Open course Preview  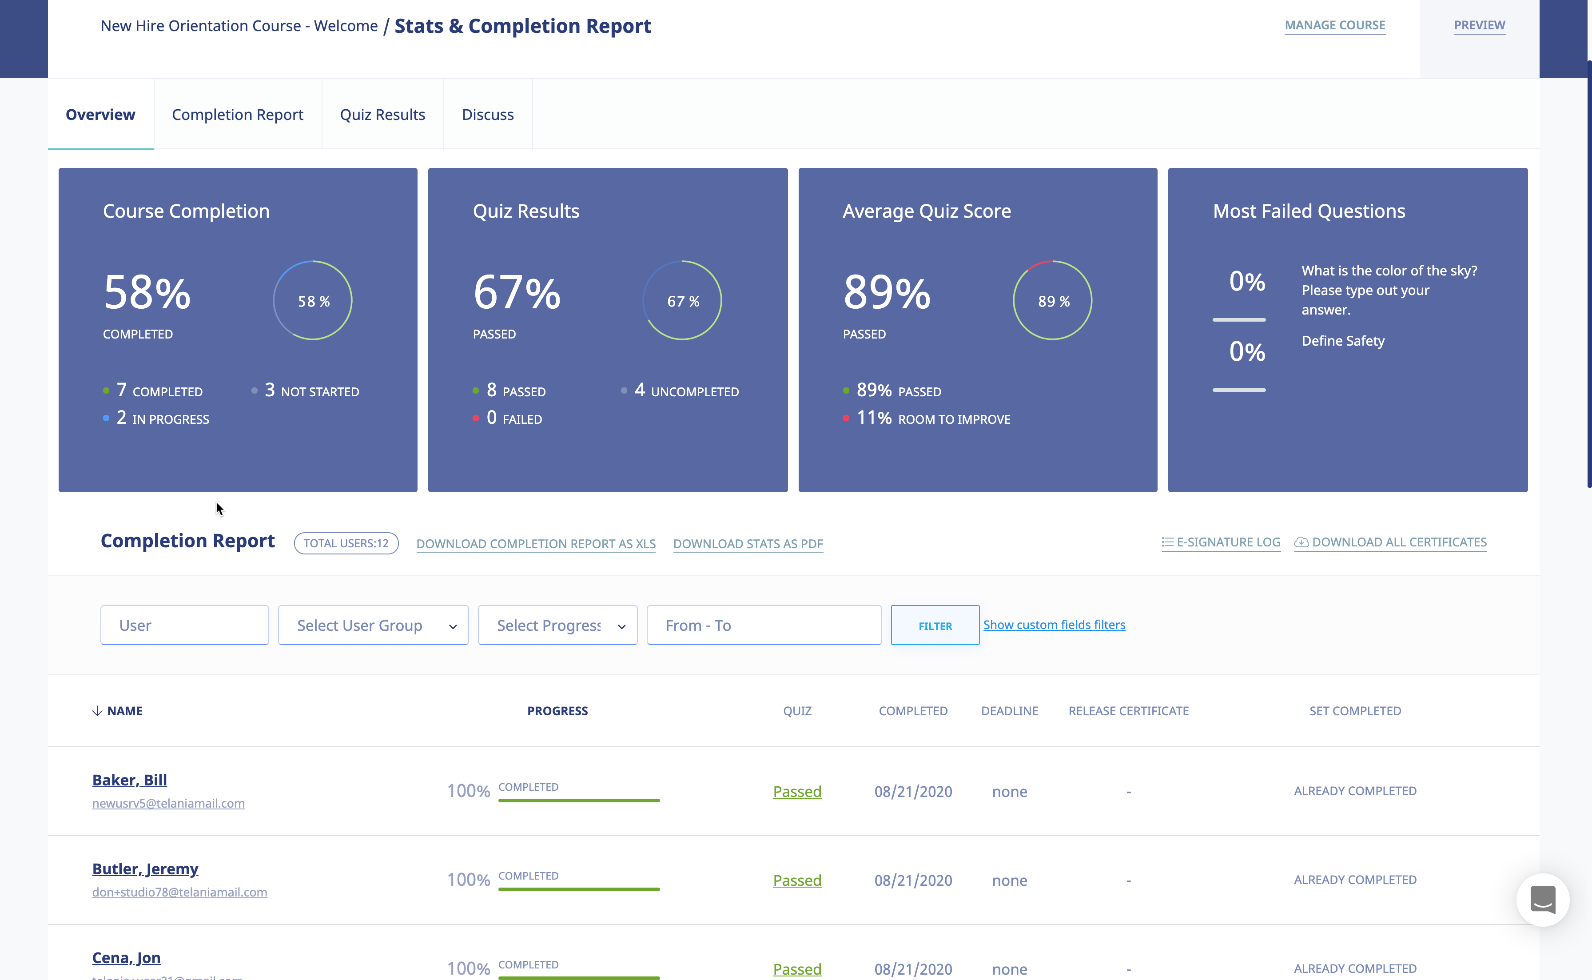1480,25
